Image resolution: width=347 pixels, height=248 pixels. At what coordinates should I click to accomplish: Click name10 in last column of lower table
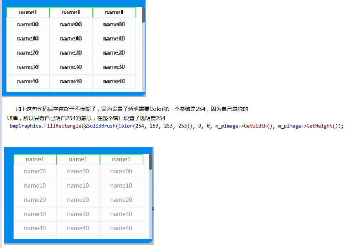121,186
